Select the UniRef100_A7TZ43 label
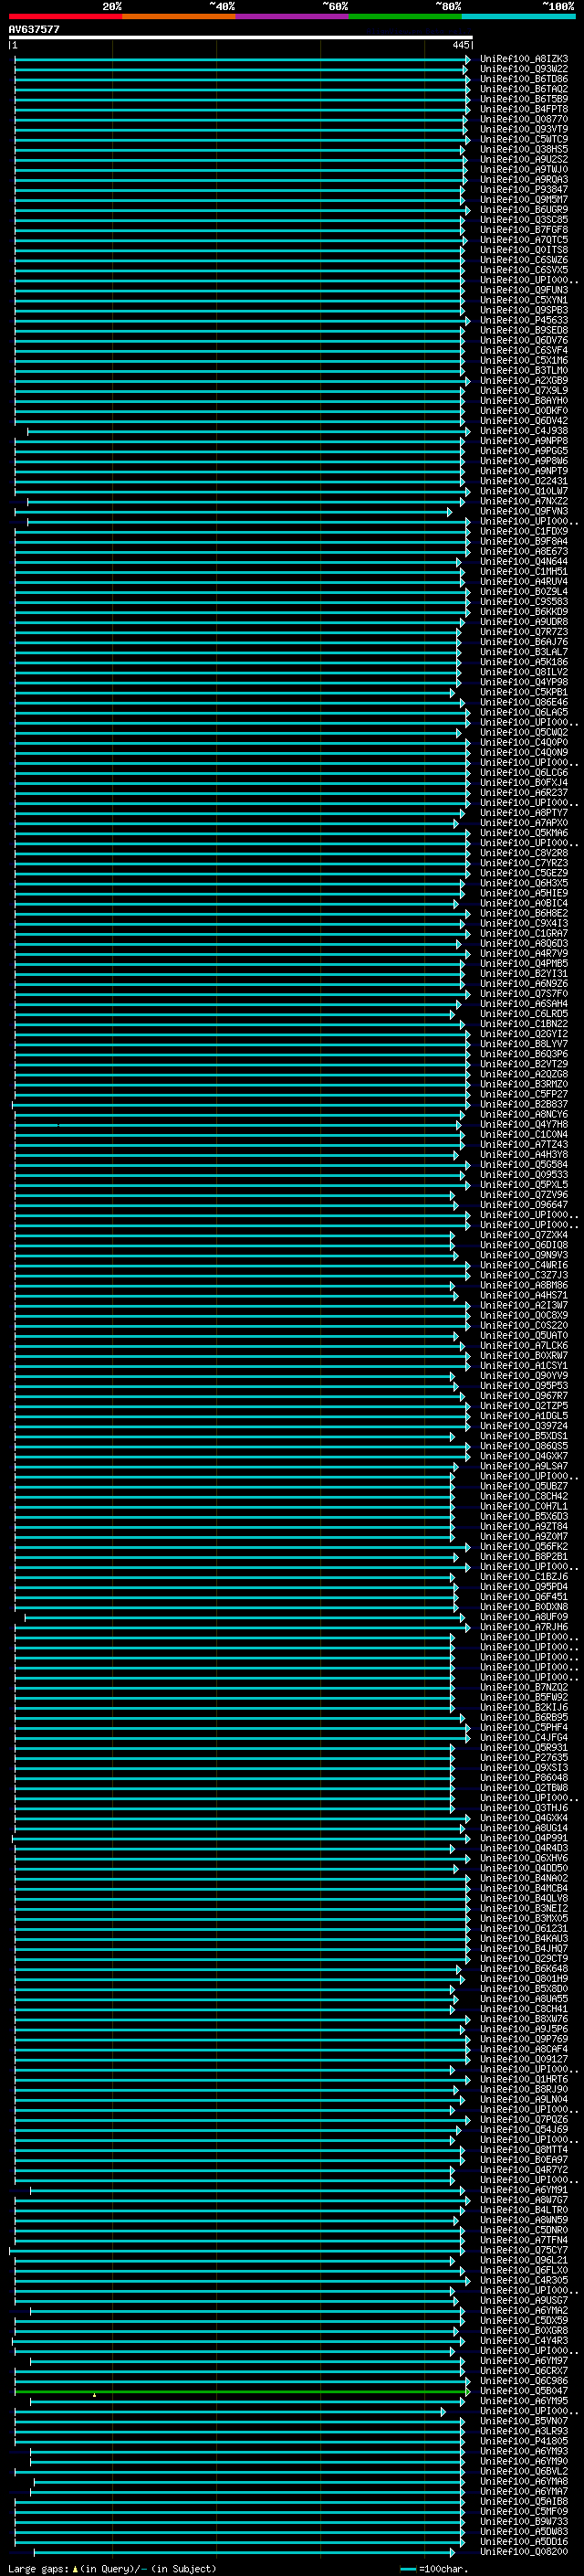The image size is (584, 2576). 524,1144
